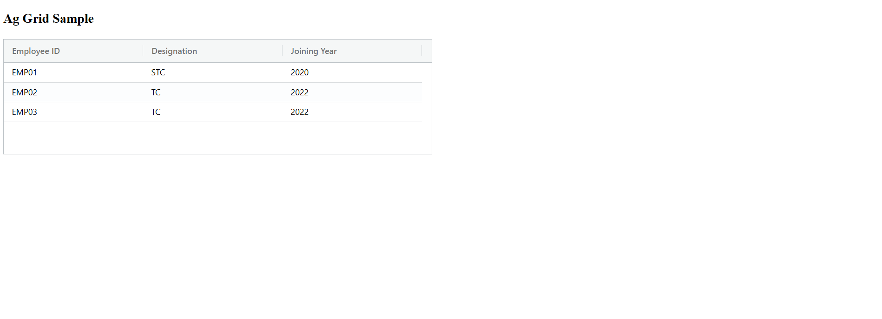Select the 2022 cell in EMP02 row
The width and height of the screenshot is (882, 319).
click(300, 93)
